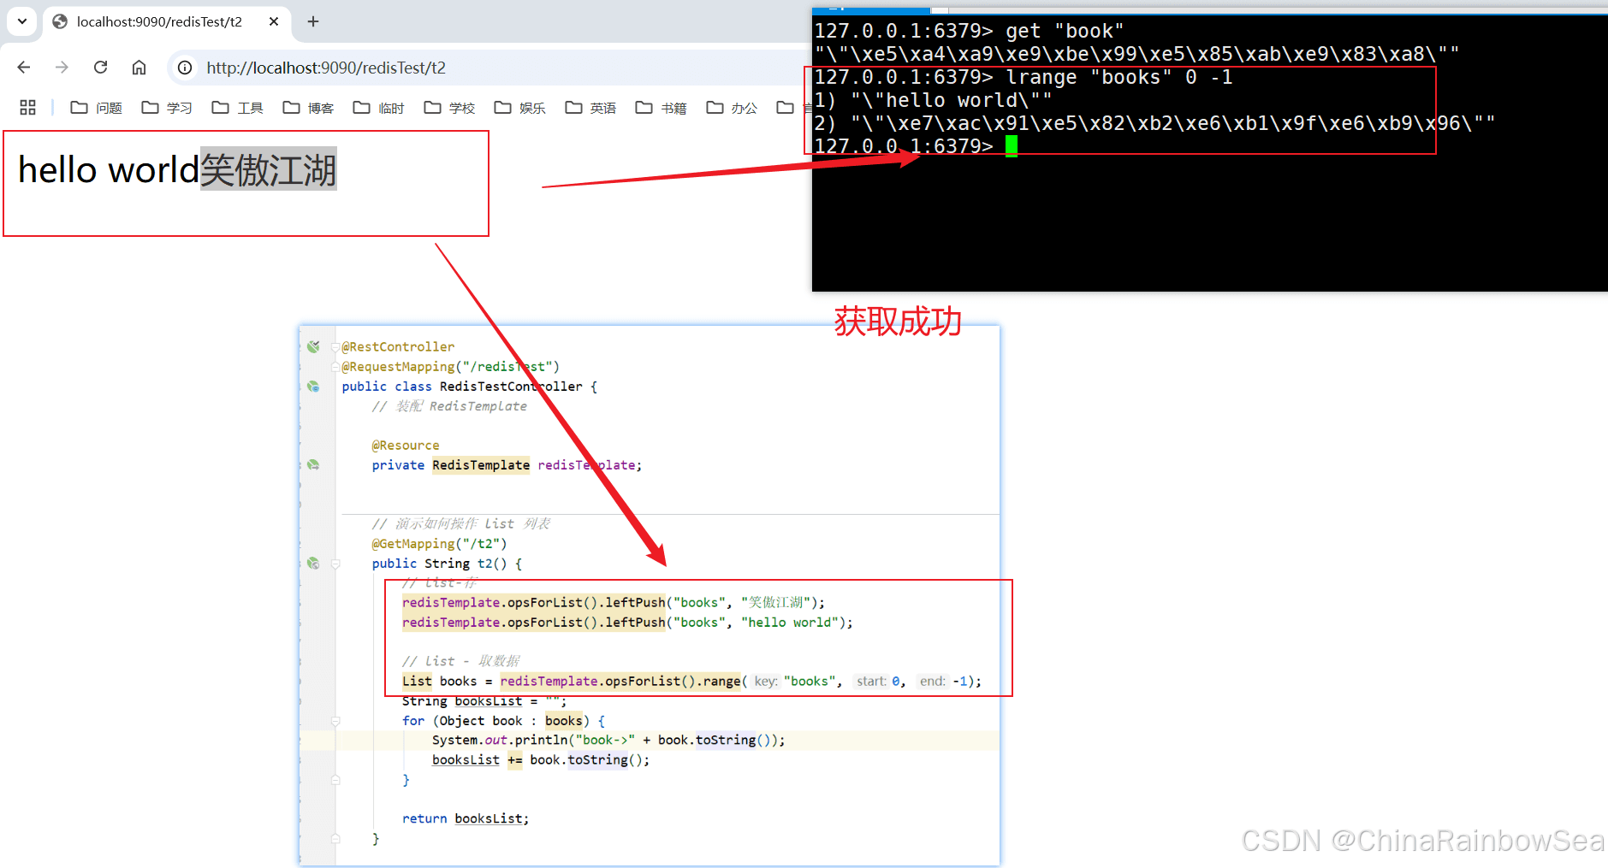Open the 临时 bookmark folder
The height and width of the screenshot is (868, 1608).
[379, 108]
